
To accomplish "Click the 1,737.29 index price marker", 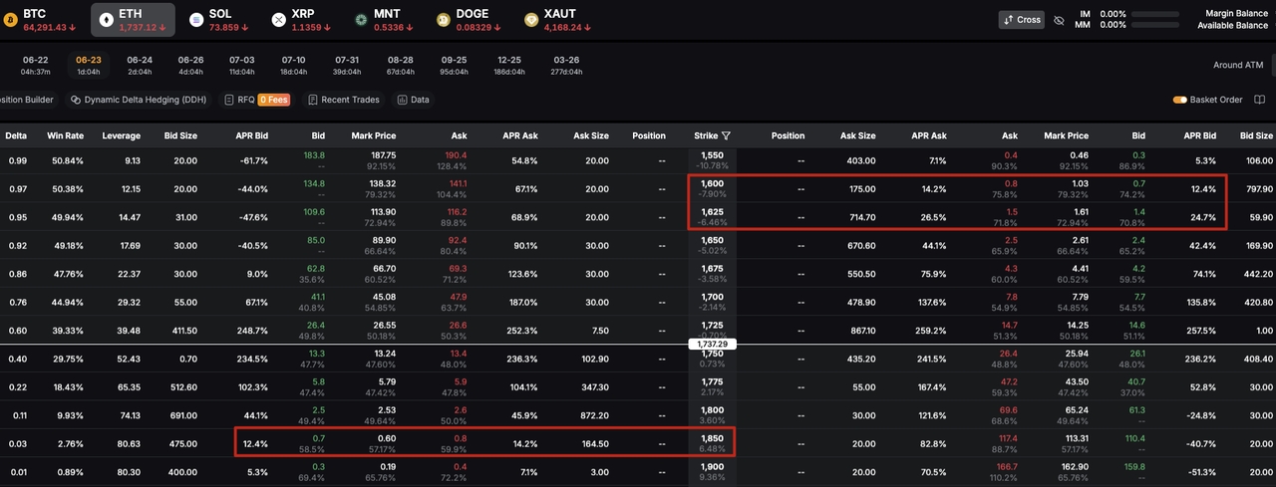I will pyautogui.click(x=711, y=344).
